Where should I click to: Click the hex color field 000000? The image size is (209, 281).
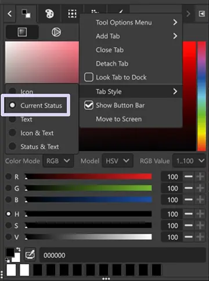click(122, 255)
